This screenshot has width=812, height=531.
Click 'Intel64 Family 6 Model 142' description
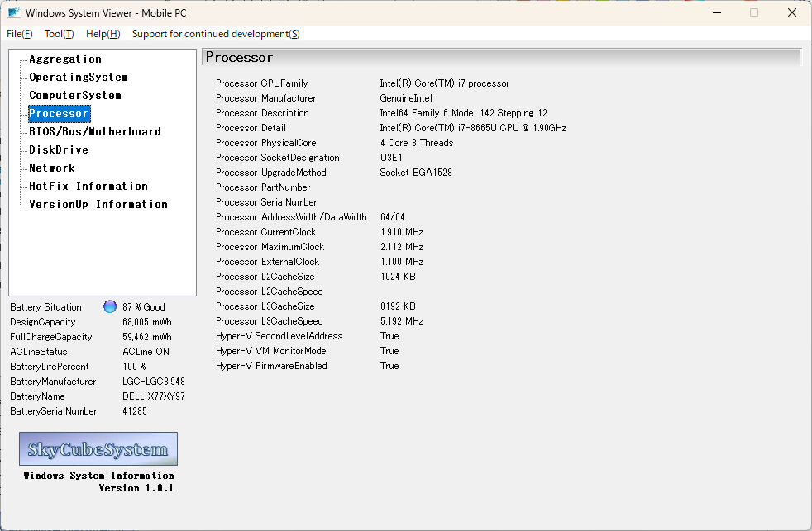[464, 112]
